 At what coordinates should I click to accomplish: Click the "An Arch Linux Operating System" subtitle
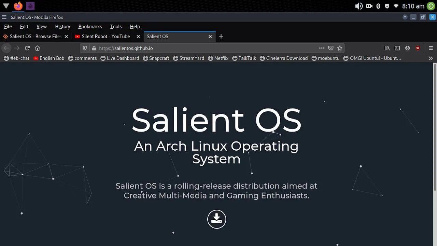point(216,152)
